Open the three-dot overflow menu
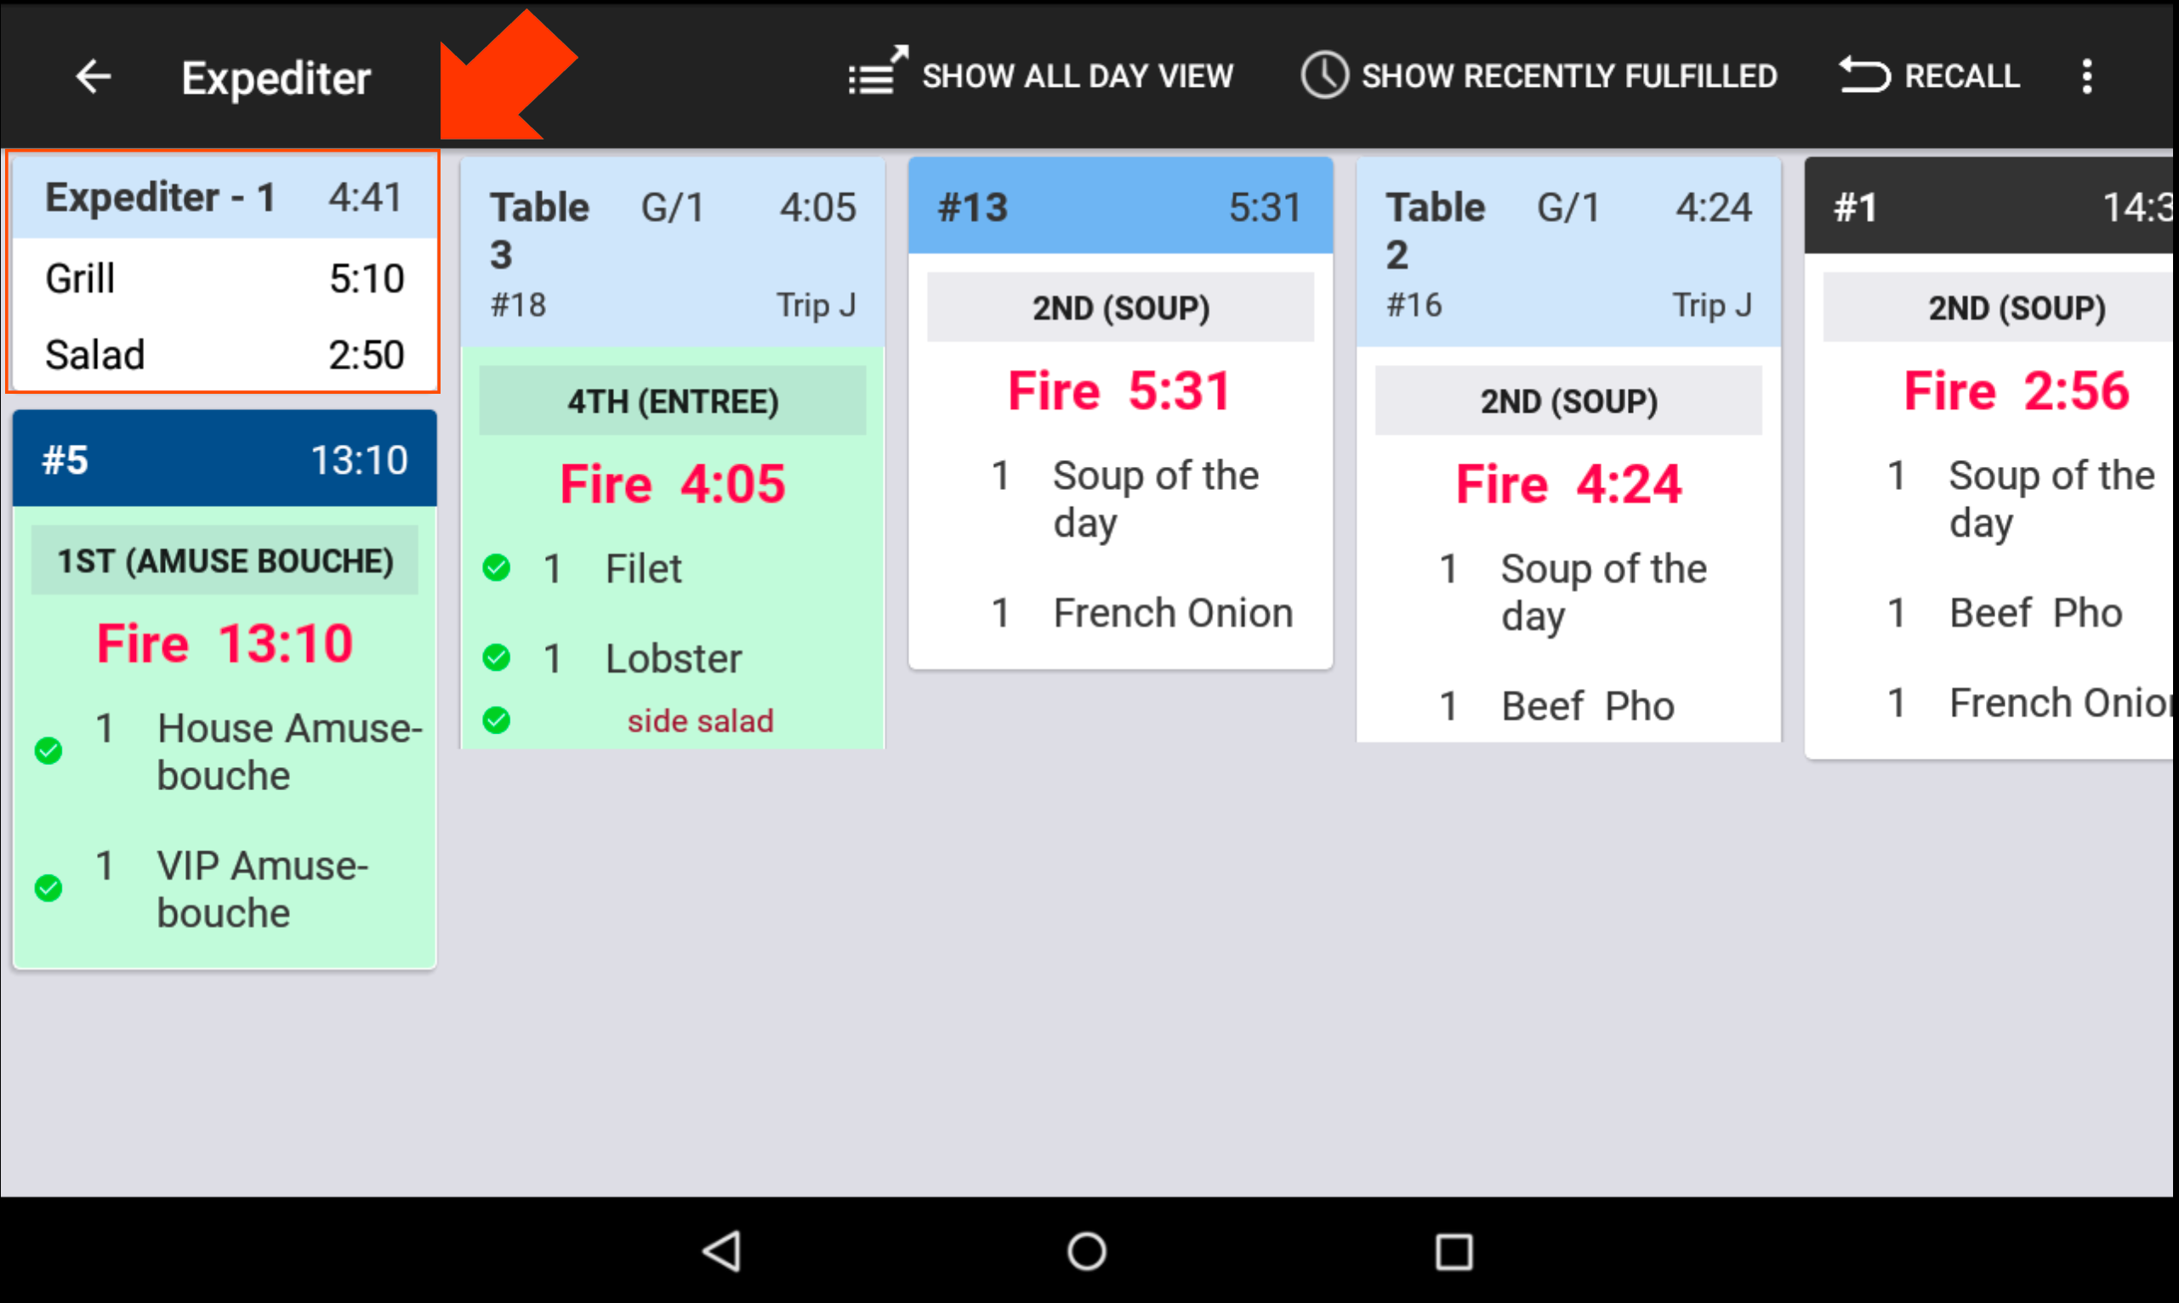 (2088, 77)
